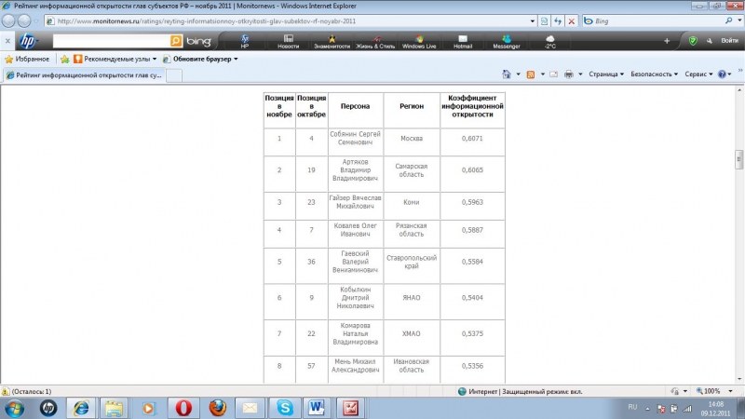The height and width of the screenshot is (419, 745).
Task: Select the Рейтинг информационной открытости browser tab
Action: pos(84,74)
